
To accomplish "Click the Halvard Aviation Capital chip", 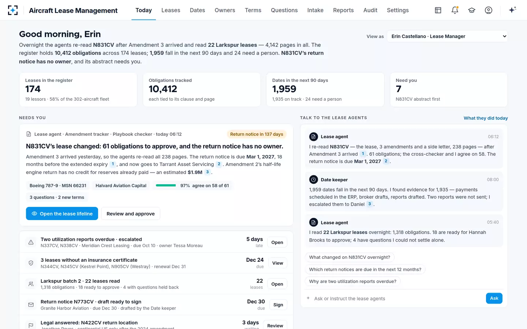I will coord(121,186).
